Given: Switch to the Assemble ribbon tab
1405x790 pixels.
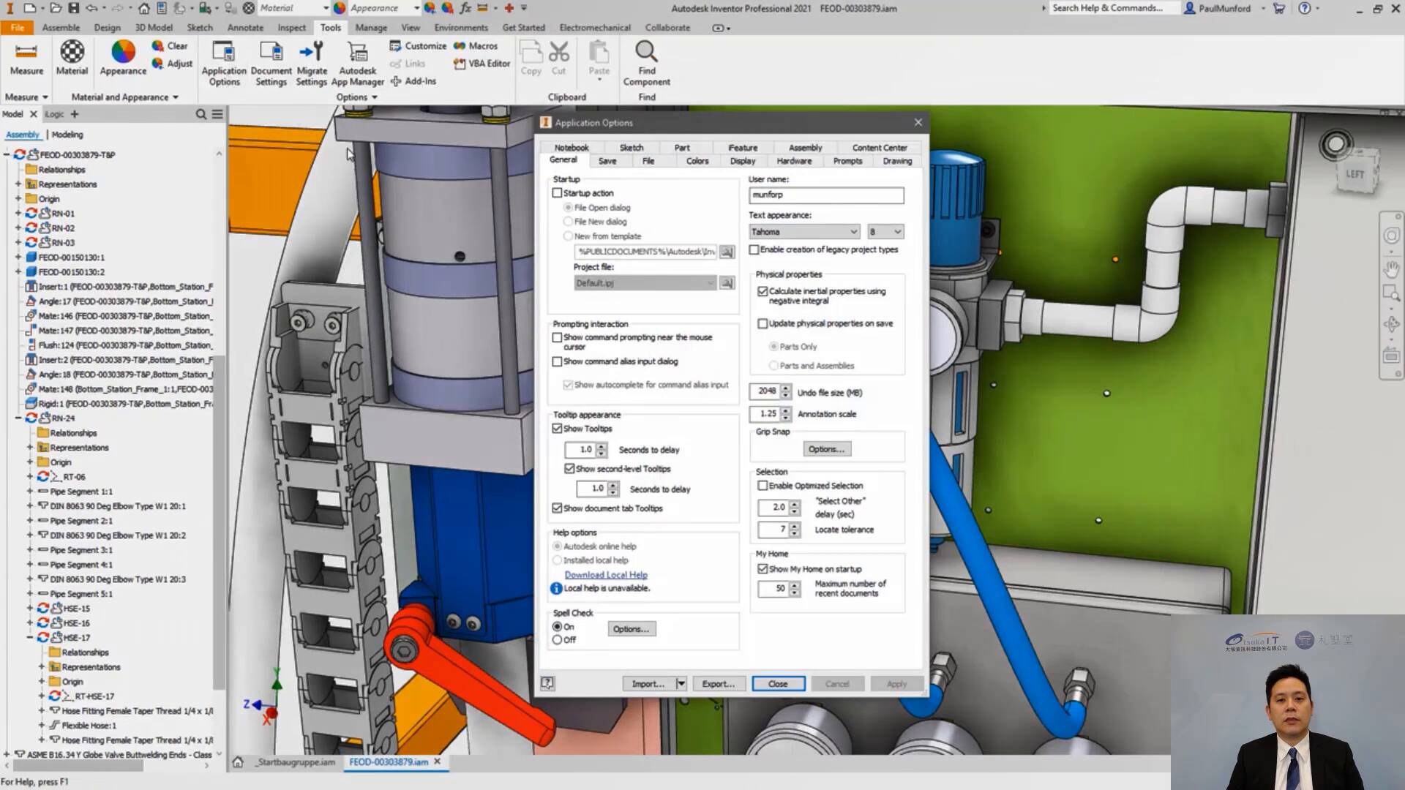Looking at the screenshot, I should click(61, 28).
